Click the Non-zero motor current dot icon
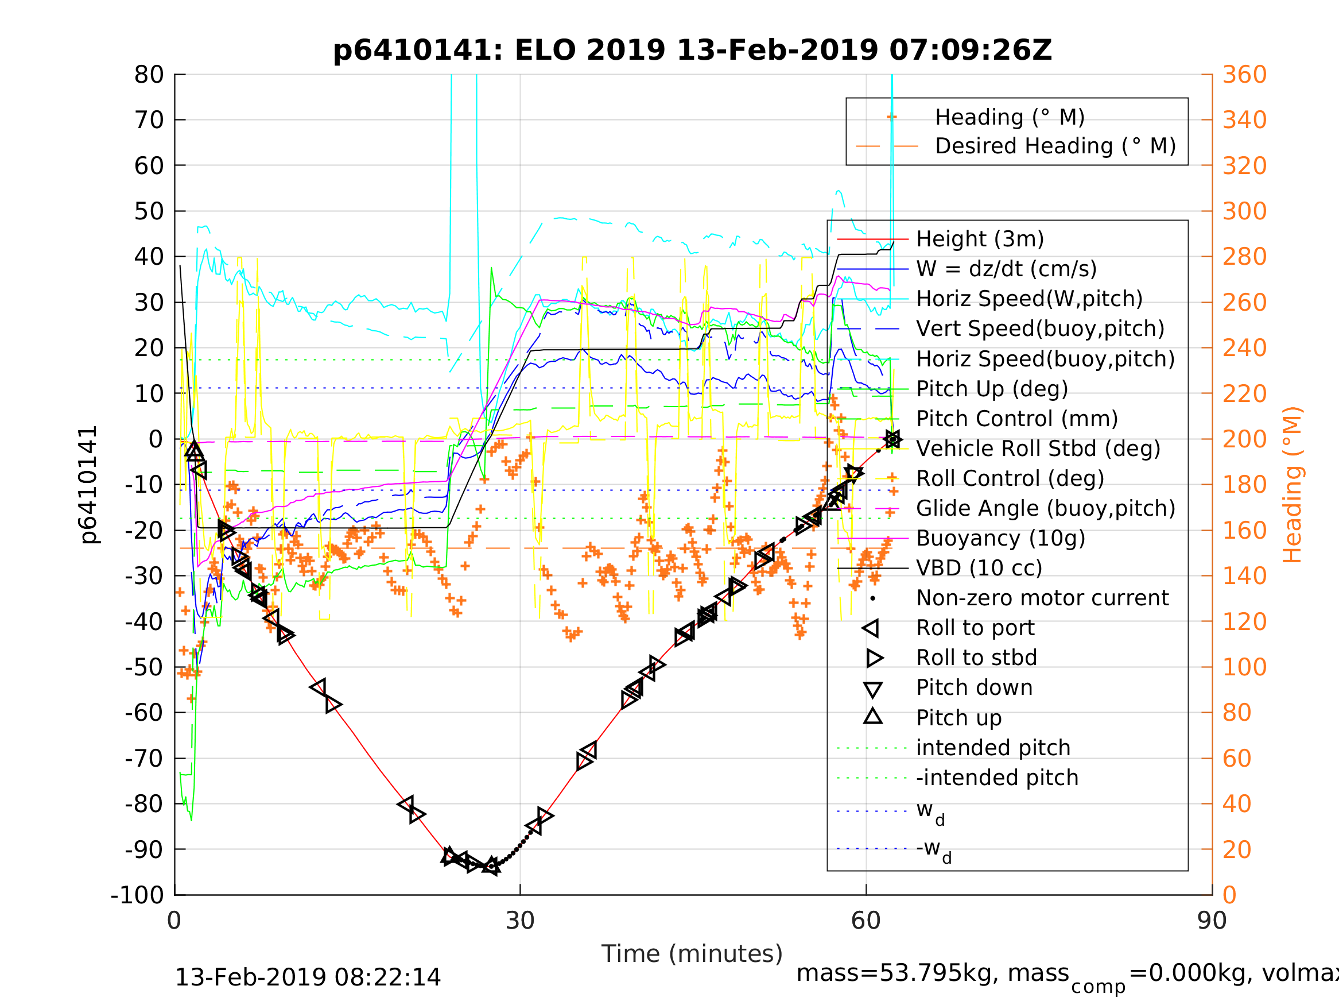This screenshot has width=1339, height=1005. coord(873,598)
